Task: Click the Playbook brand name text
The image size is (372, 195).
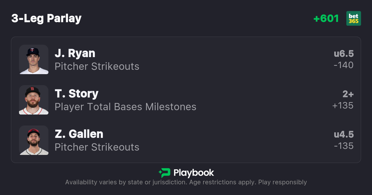Action: (x=194, y=173)
